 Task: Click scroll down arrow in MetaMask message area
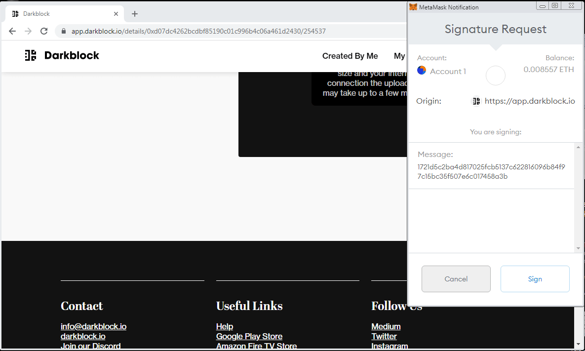[578, 248]
